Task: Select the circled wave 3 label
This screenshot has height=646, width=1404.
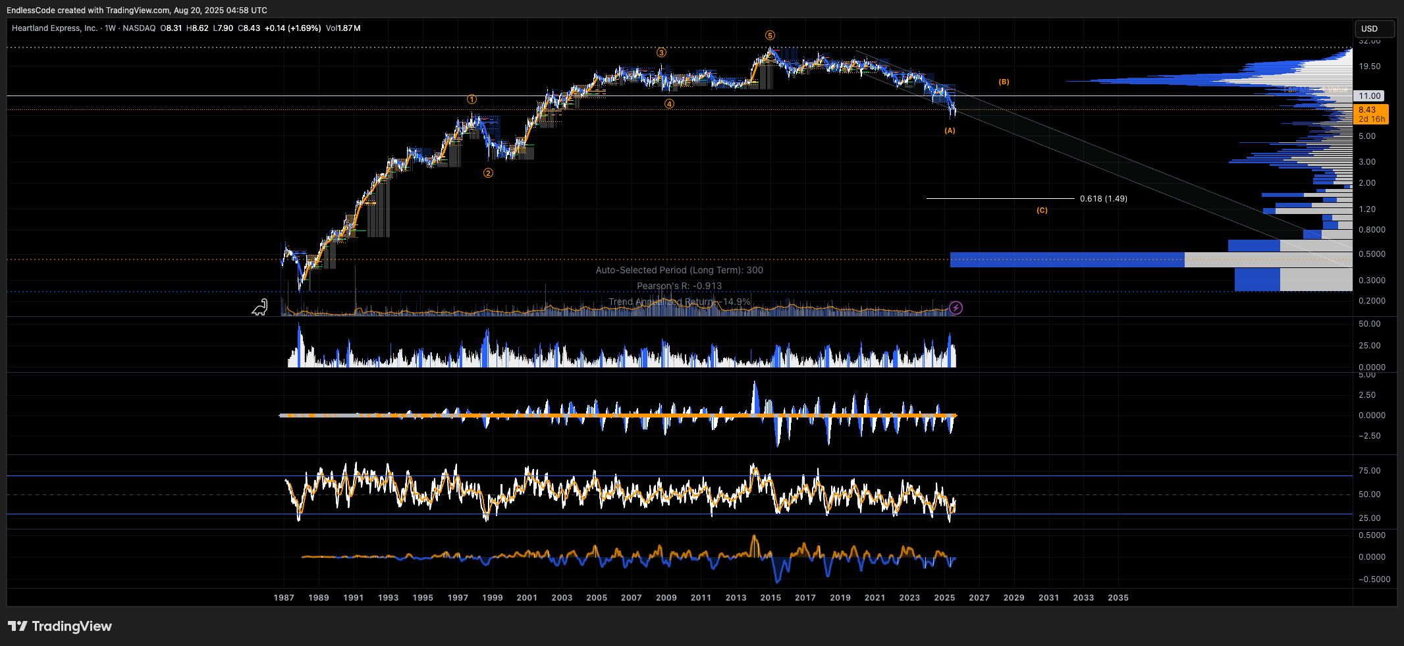Action: 661,53
